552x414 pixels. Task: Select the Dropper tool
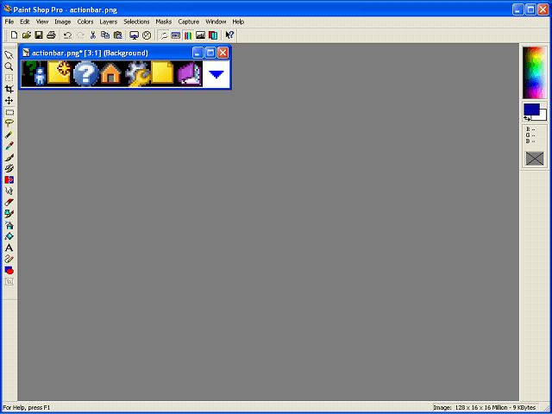(x=9, y=146)
